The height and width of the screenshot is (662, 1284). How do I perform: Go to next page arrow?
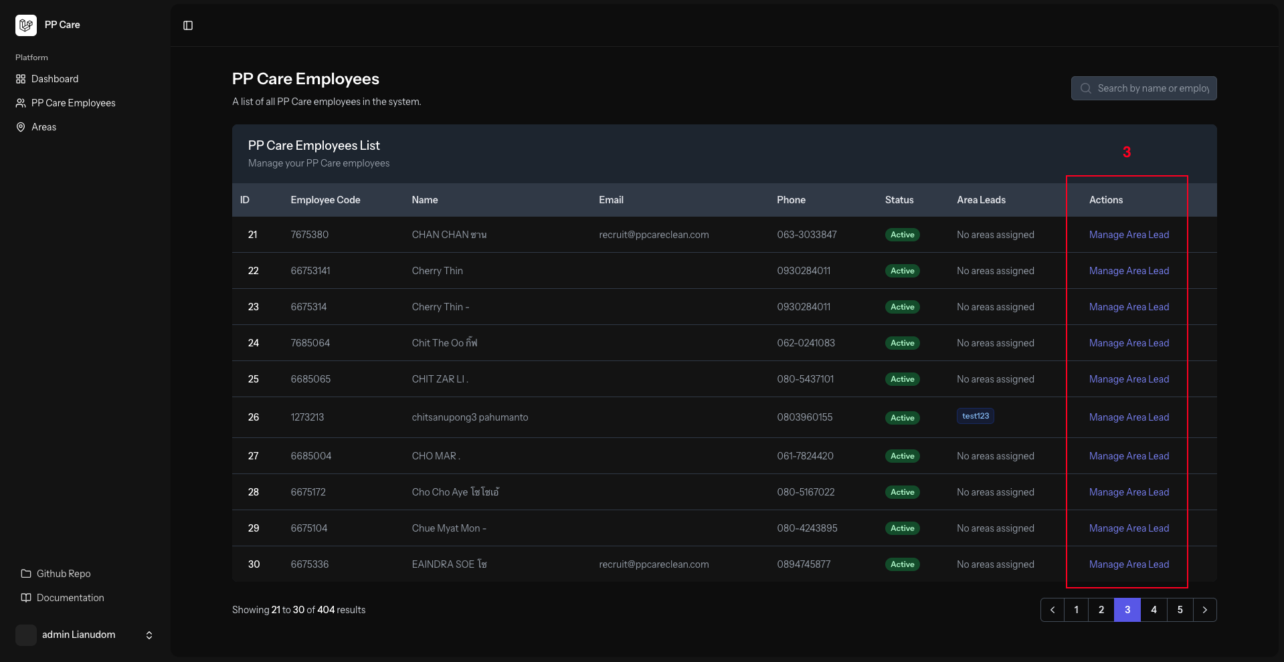tap(1205, 610)
